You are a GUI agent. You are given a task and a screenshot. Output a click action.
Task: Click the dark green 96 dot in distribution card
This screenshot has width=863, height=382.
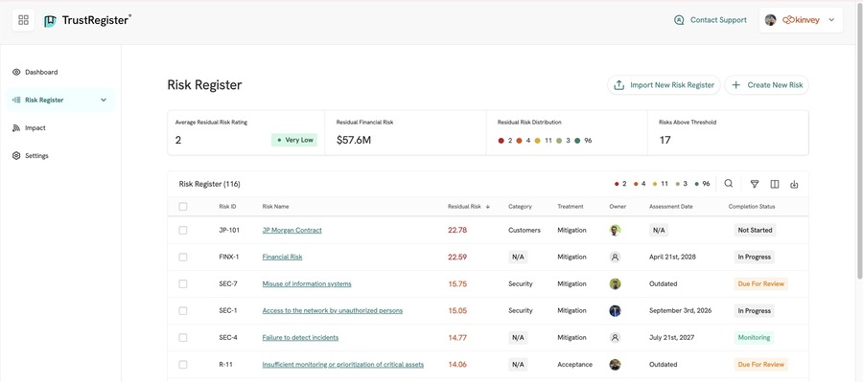[577, 141]
